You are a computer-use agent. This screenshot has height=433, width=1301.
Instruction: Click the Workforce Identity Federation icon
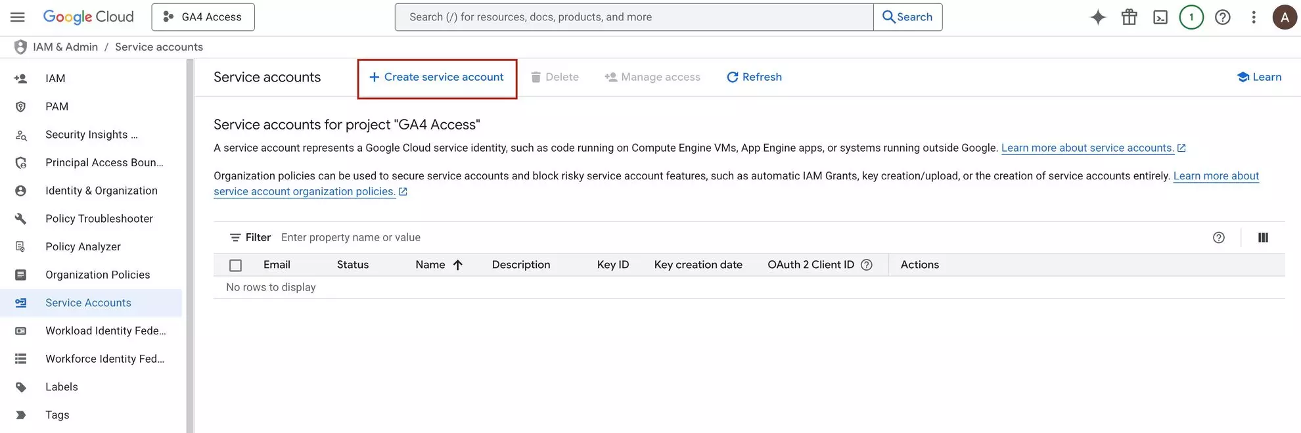[21, 359]
